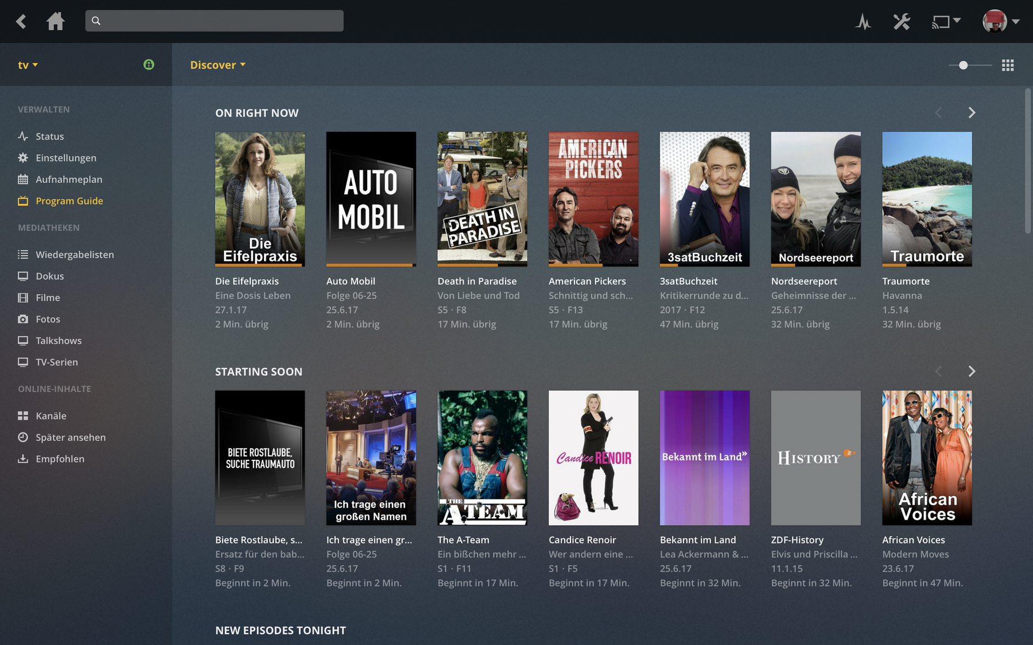
Task: Select Program Guide in the sidebar
Action: [x=69, y=201]
